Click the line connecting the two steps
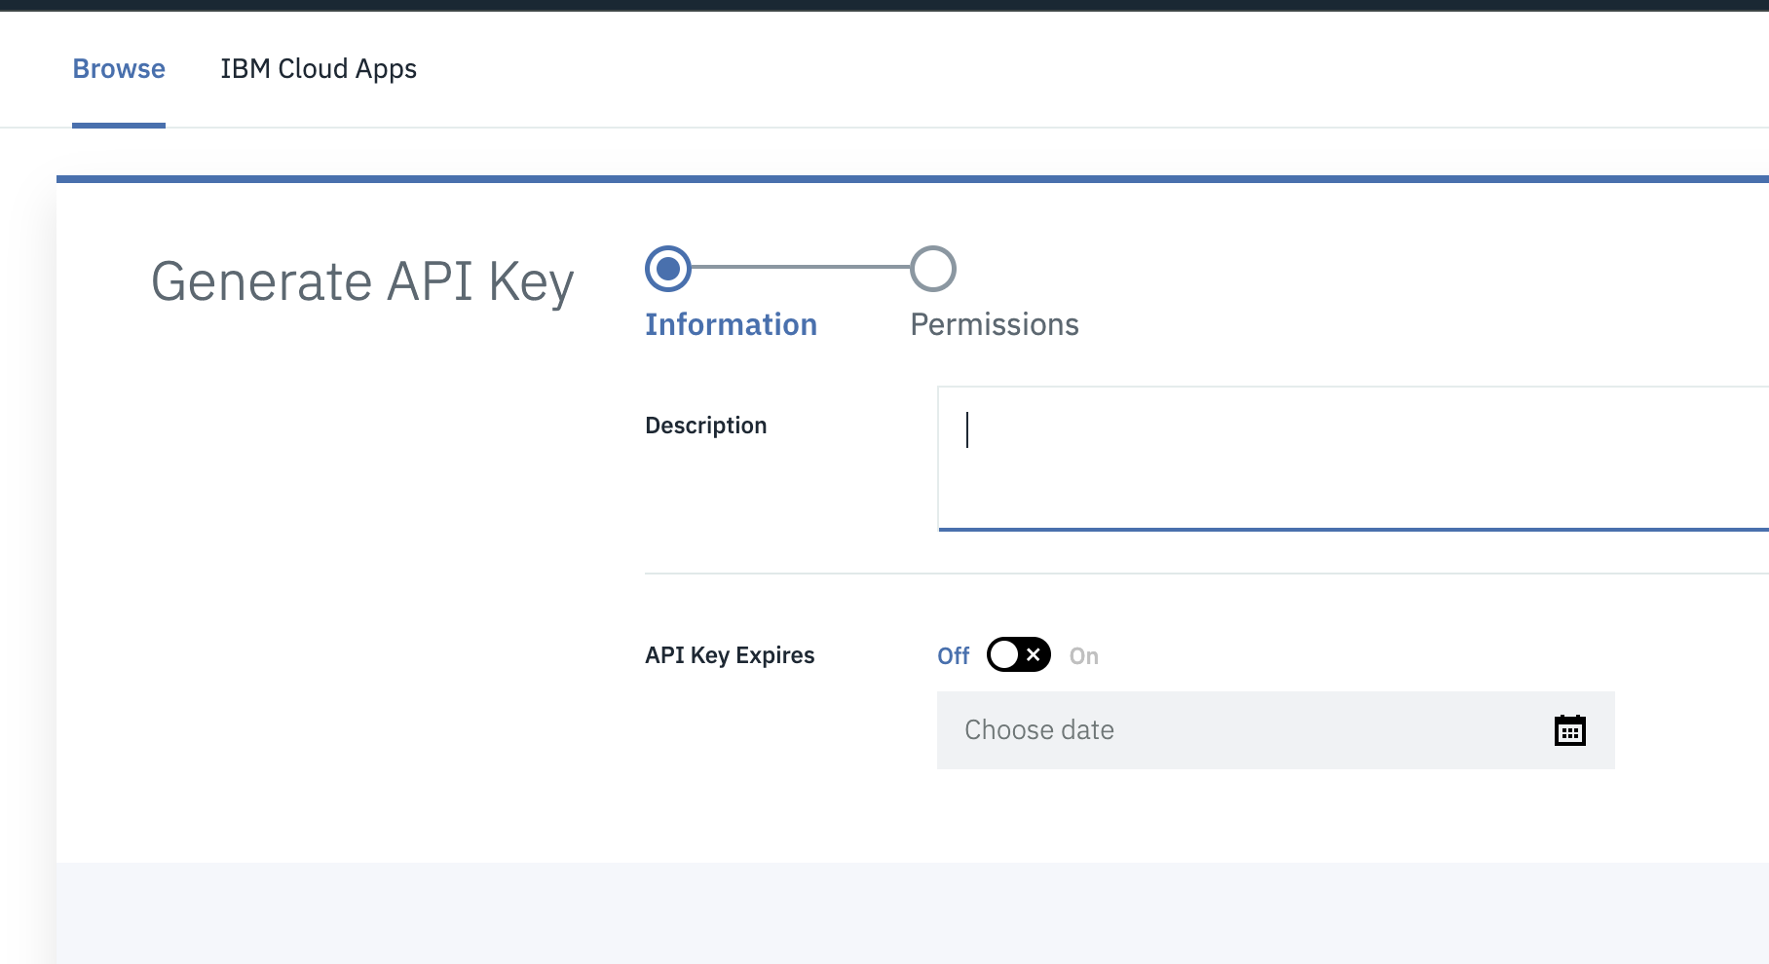 coord(801,267)
